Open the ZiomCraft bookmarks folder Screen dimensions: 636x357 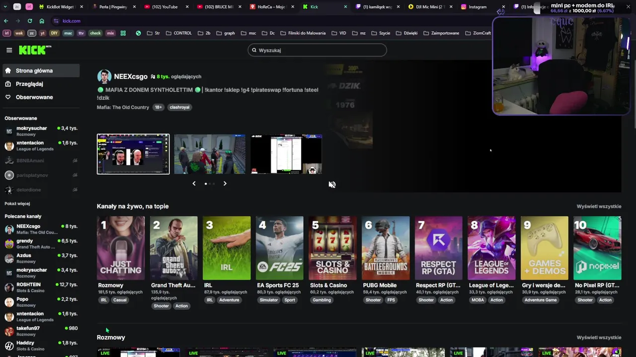pos(478,33)
